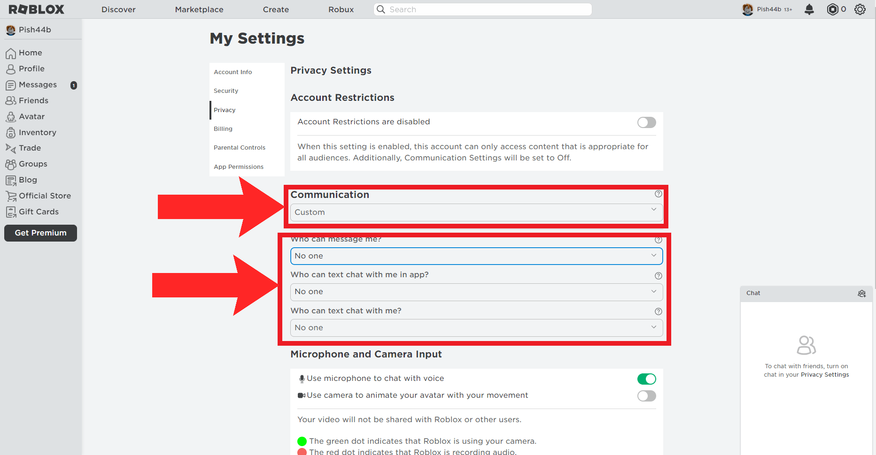Click the Friends icon in sidebar

[11, 101]
